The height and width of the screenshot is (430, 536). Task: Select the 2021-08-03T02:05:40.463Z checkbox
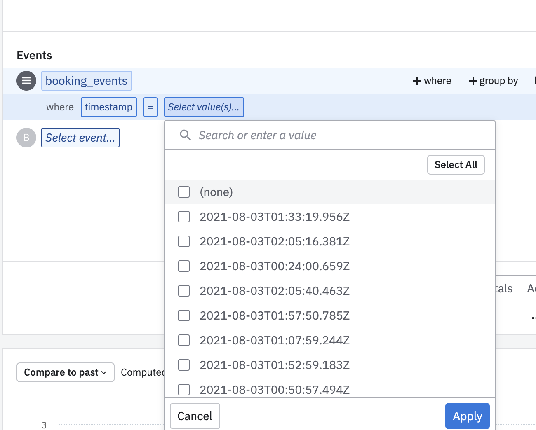[x=184, y=291]
